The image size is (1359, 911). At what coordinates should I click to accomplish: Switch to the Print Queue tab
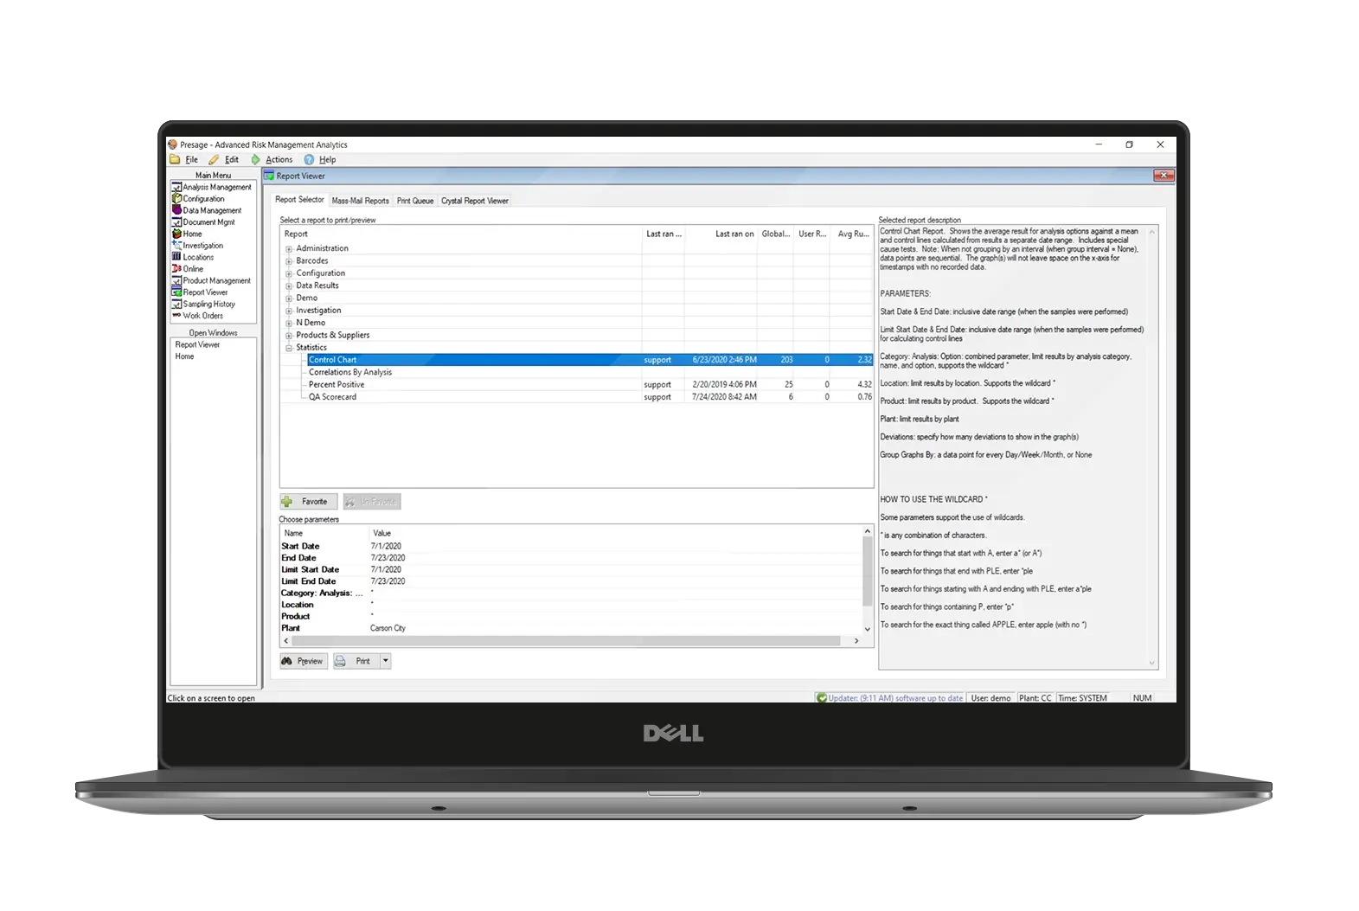click(x=415, y=201)
